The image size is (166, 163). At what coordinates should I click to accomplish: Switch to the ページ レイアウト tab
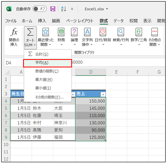(x=80, y=21)
